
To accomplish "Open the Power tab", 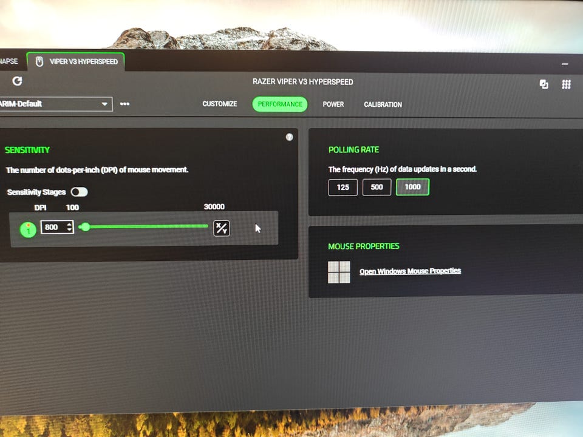I will coord(333,104).
